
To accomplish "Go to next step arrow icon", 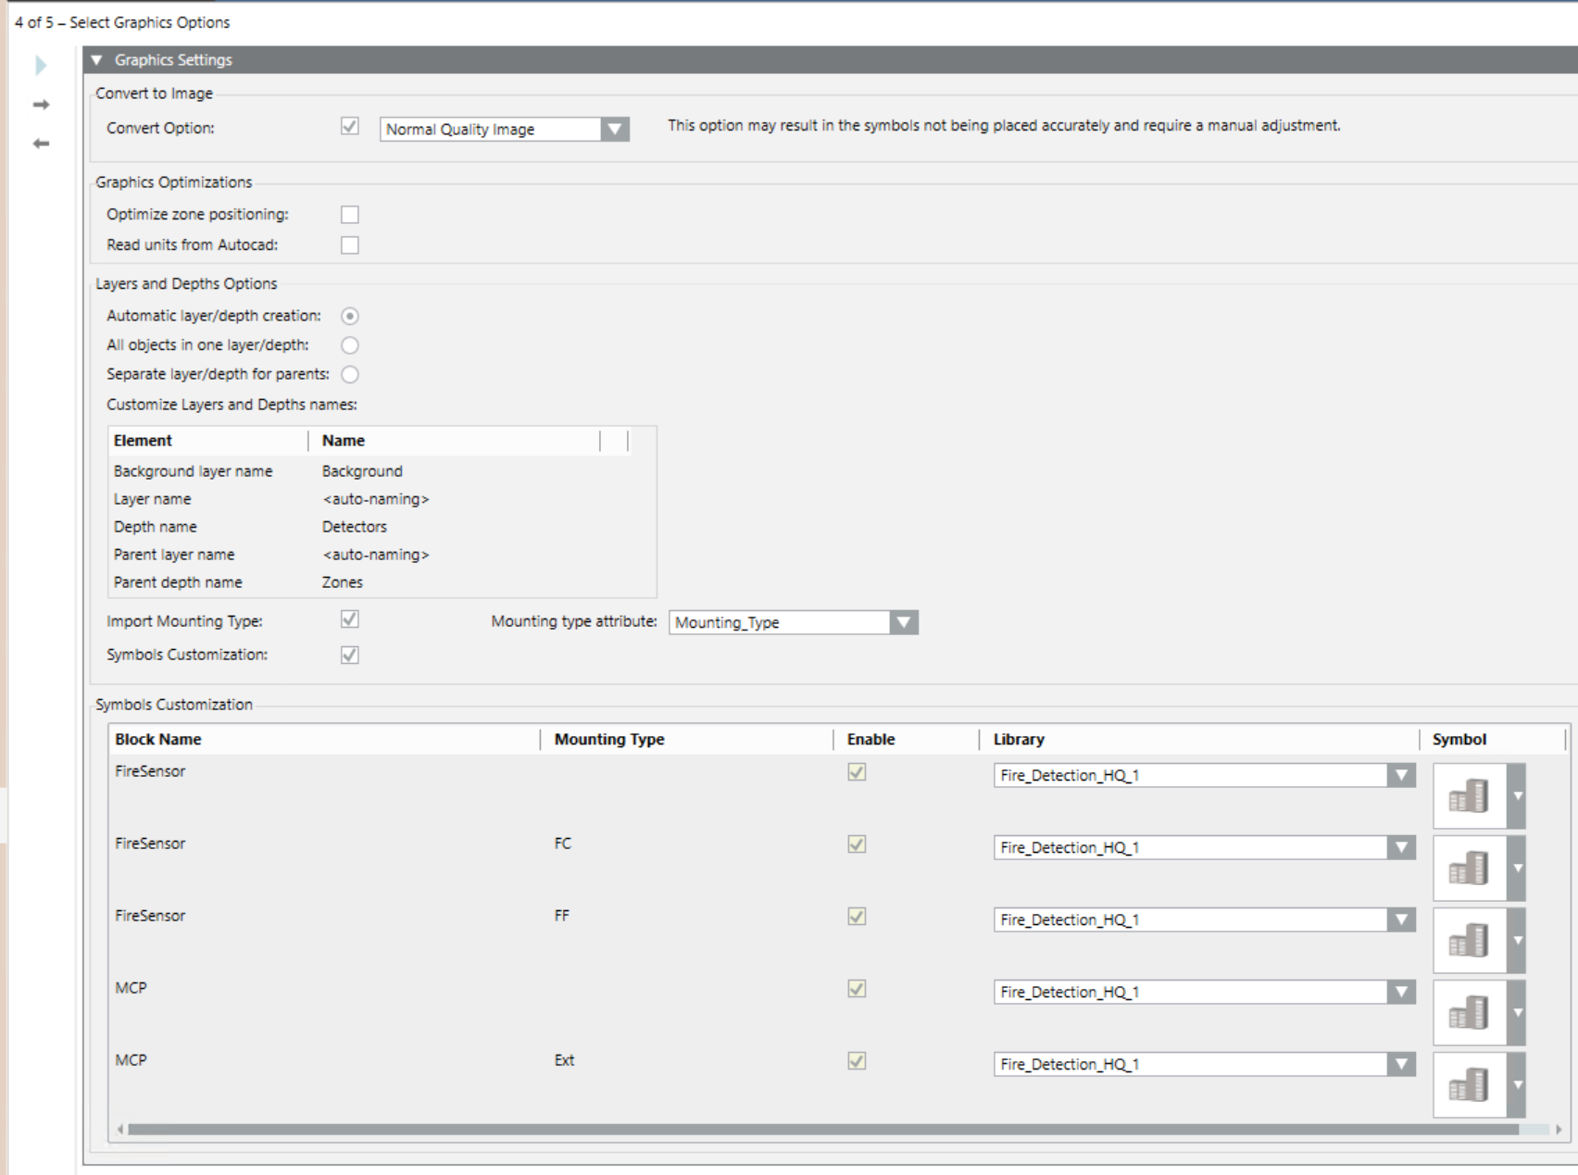I will tap(41, 105).
